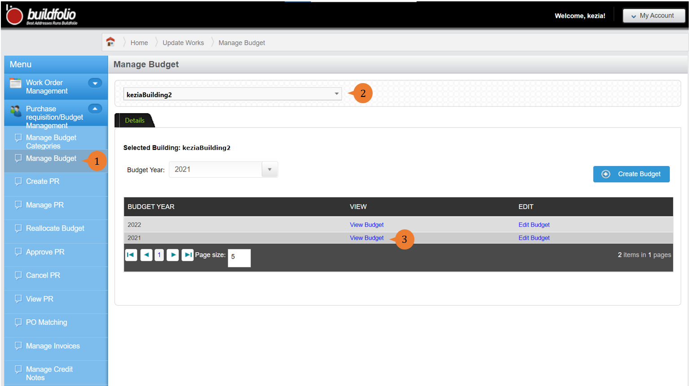
Task: Go to next page of budget list
Action: click(x=173, y=255)
